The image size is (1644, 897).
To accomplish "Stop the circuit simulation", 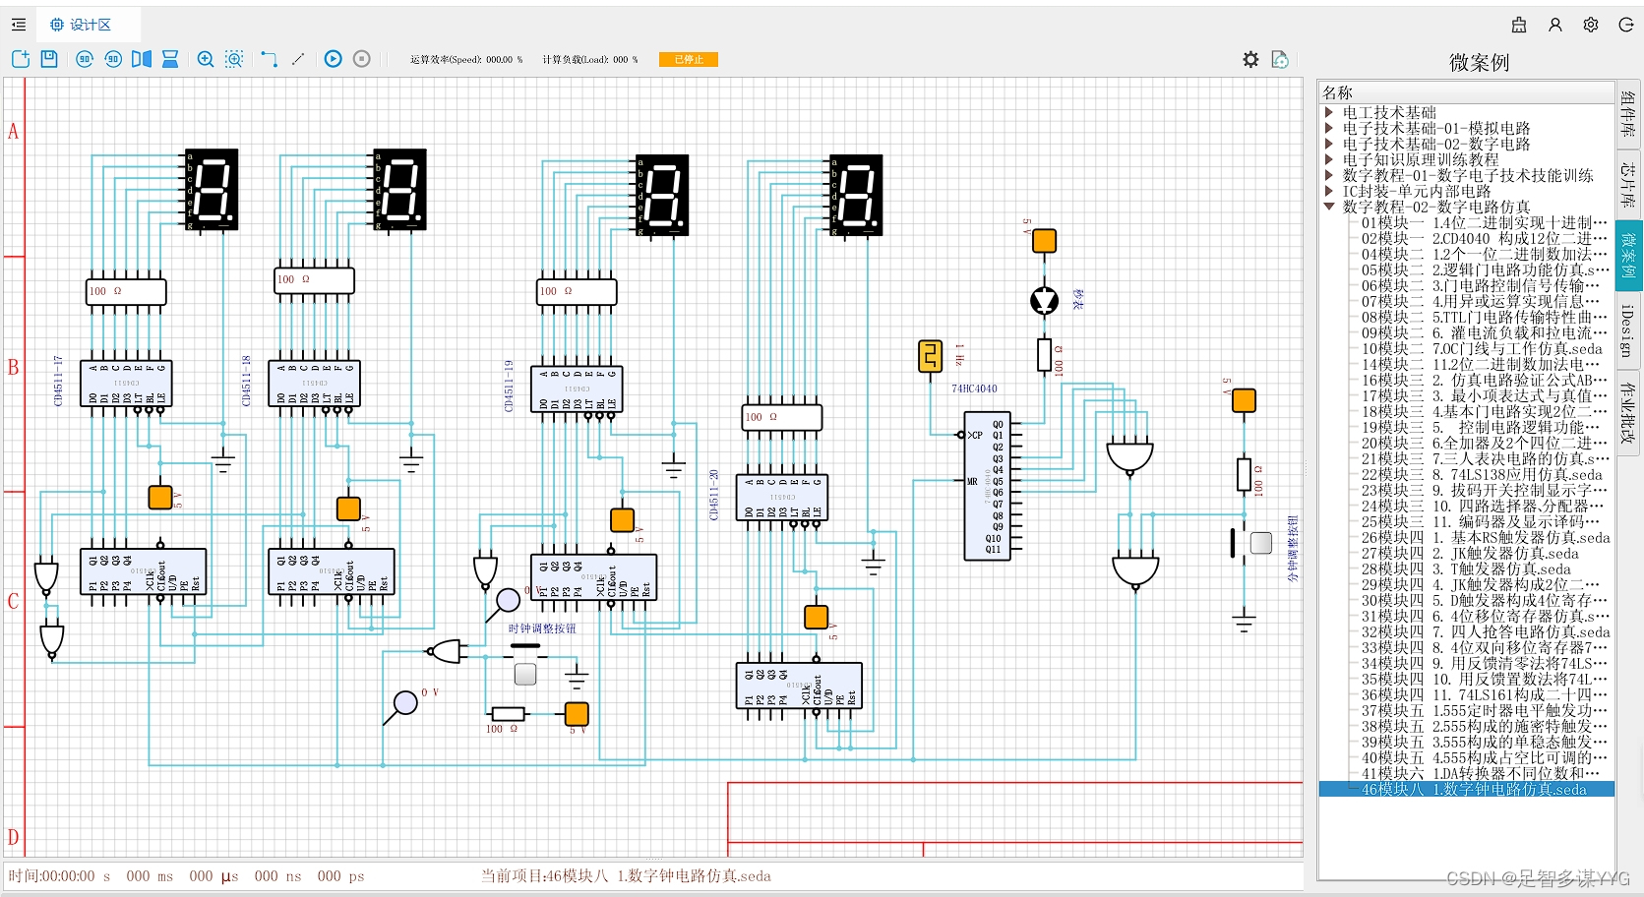I will pos(362,59).
